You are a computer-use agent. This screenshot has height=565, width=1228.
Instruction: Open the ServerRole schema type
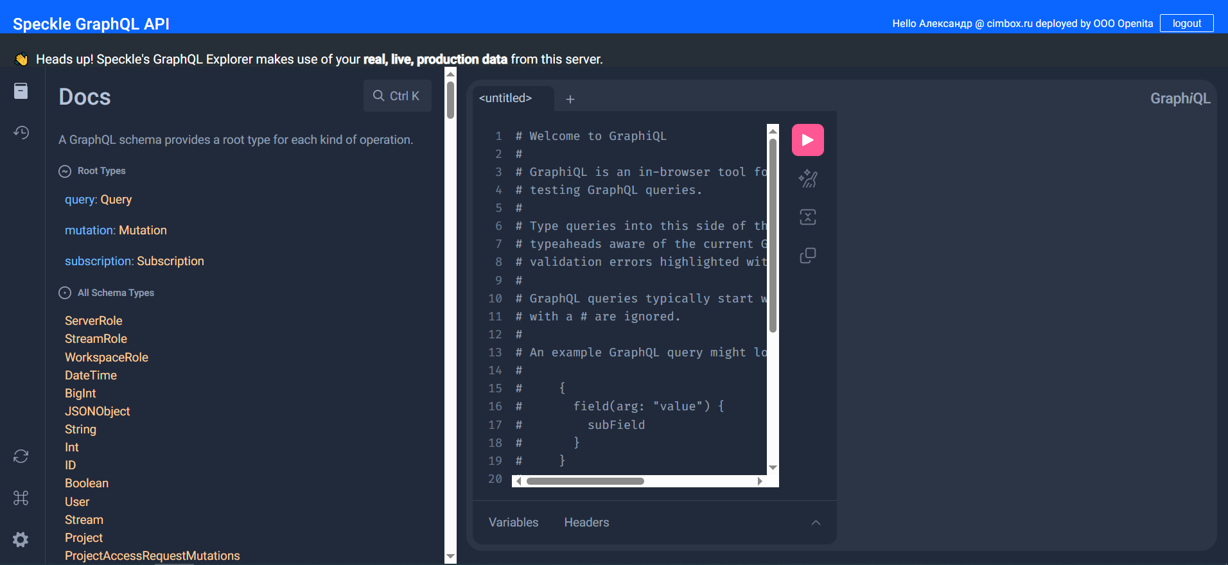click(93, 320)
